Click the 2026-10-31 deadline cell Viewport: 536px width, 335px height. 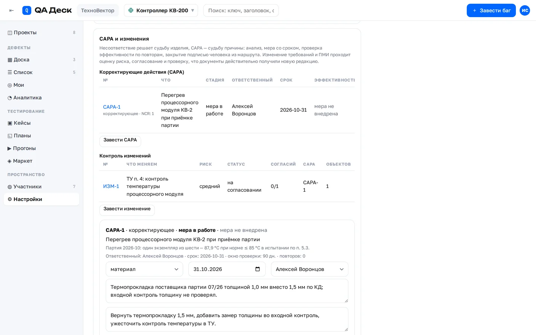293,110
